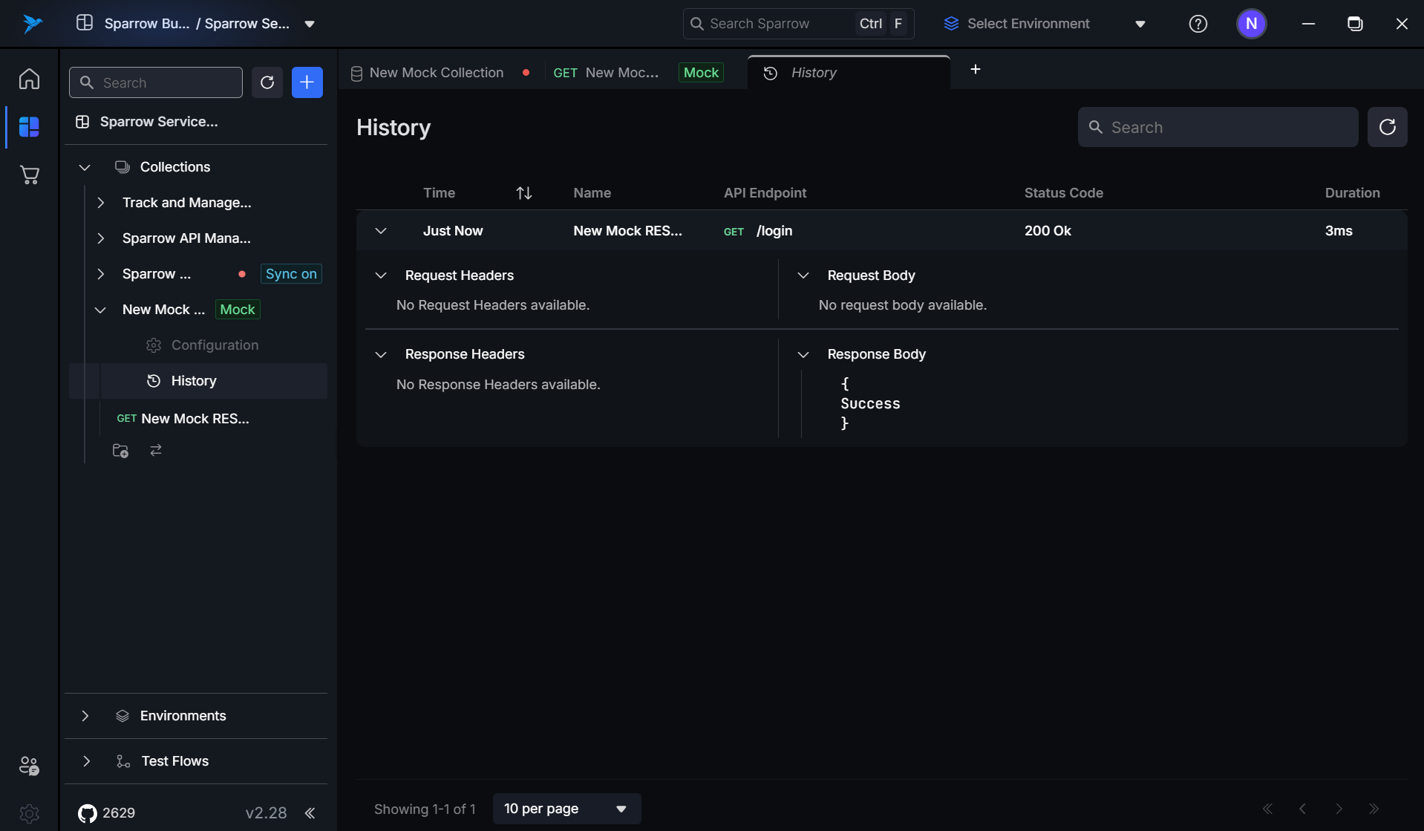Image resolution: width=1424 pixels, height=831 pixels.
Task: Click the /login API endpoint cell
Action: coord(774,231)
